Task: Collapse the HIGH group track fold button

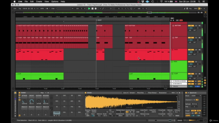Action: coord(172,61)
